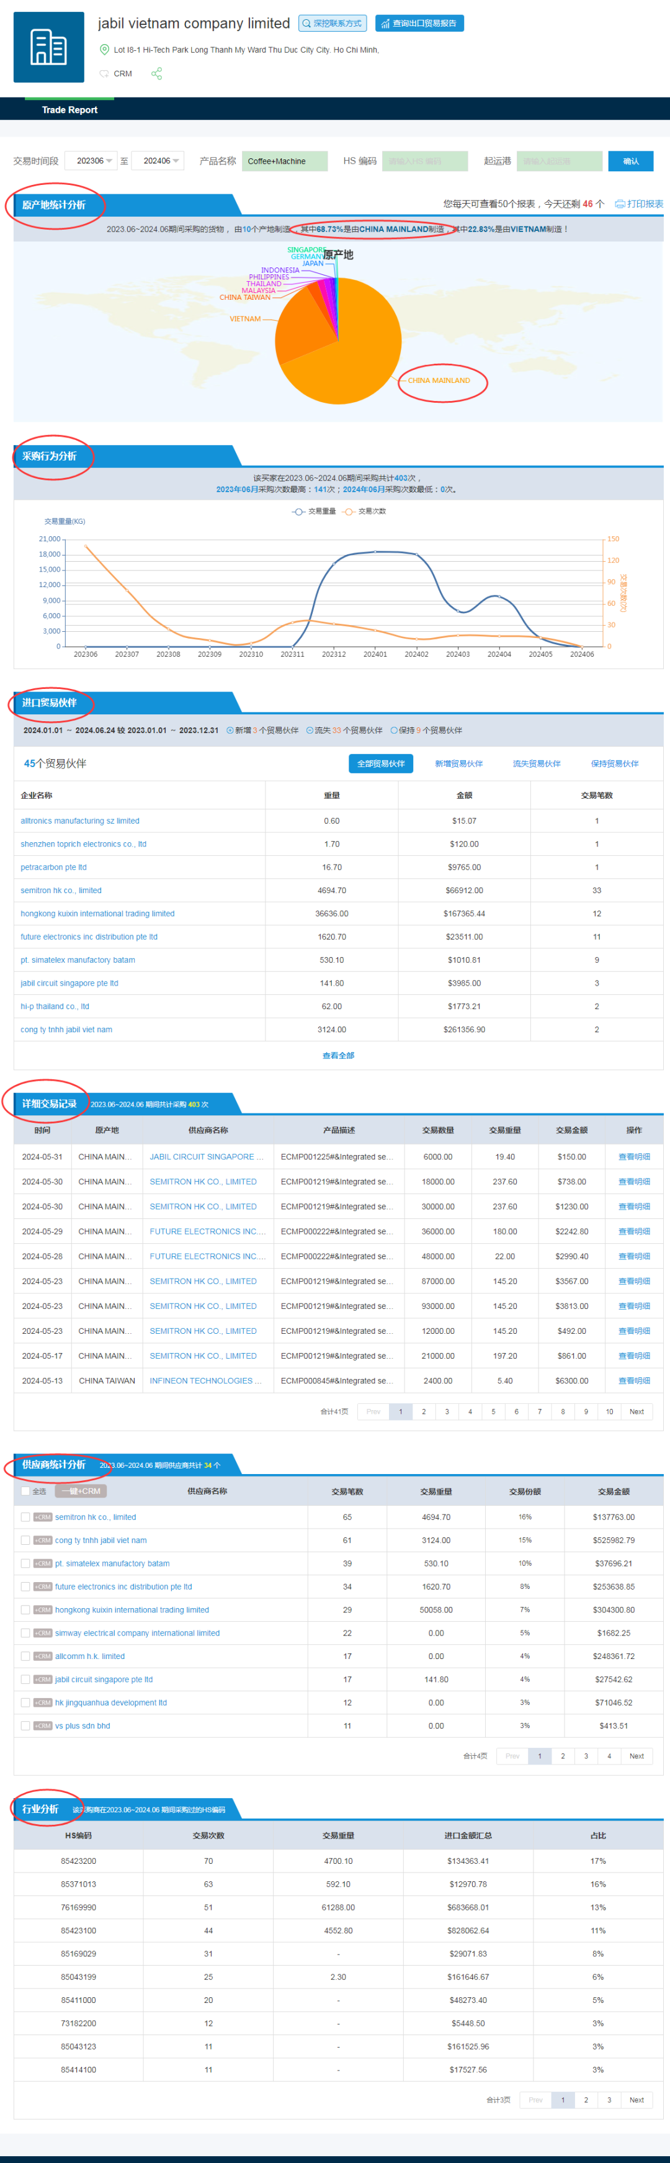This screenshot has width=670, height=2163.
Task: Click the location pin icon by address
Action: click(x=104, y=50)
